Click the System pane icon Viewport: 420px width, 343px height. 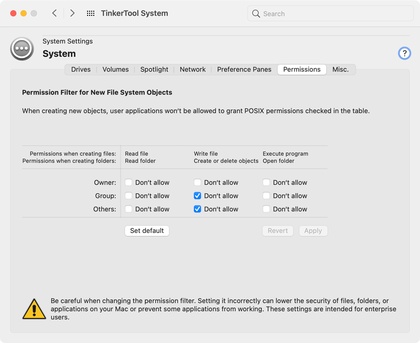(x=22, y=49)
